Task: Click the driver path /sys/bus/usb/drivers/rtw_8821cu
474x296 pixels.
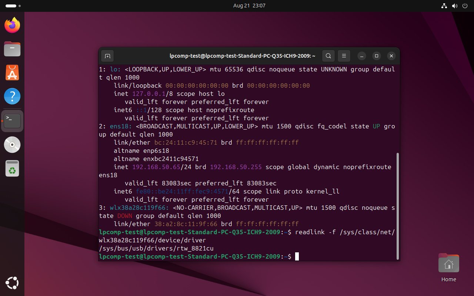Action: click(x=156, y=248)
